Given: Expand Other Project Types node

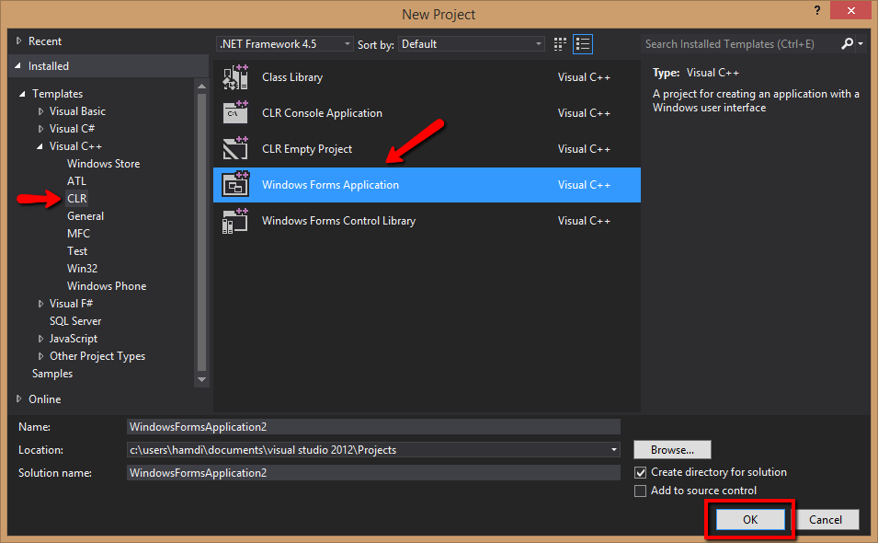Looking at the screenshot, I should [x=40, y=356].
